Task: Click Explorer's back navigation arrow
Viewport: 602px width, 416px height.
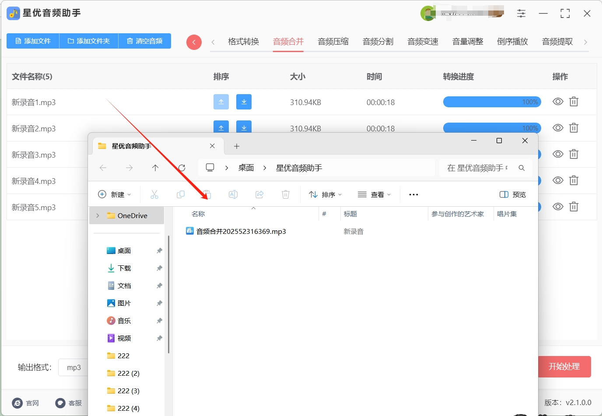Action: [x=103, y=168]
